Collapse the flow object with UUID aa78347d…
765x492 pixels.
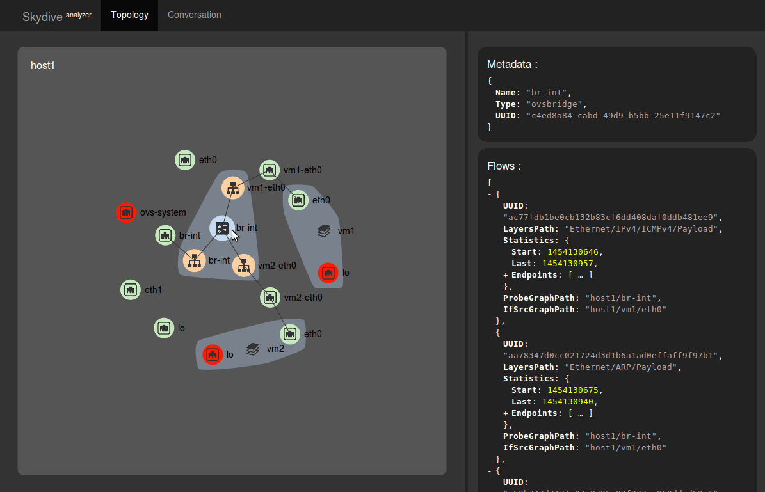click(x=490, y=333)
